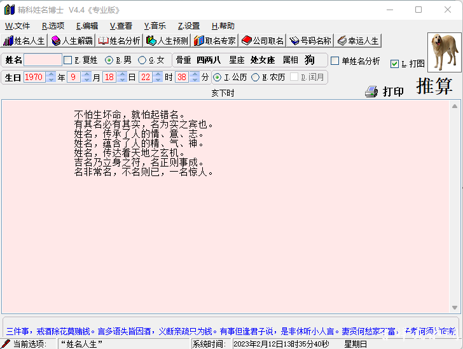Open the 文件 File menu
This screenshot has width=463, height=349.
click(x=17, y=26)
